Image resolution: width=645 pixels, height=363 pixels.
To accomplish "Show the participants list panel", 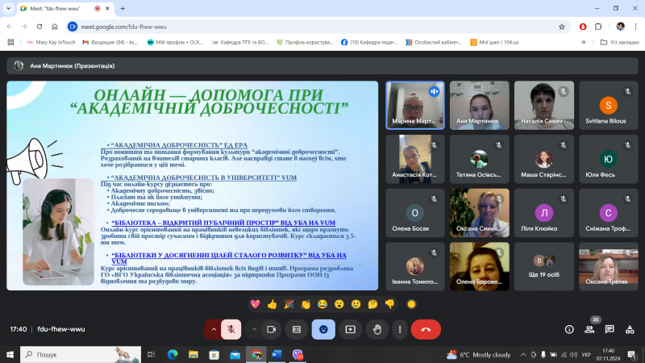I will point(589,329).
